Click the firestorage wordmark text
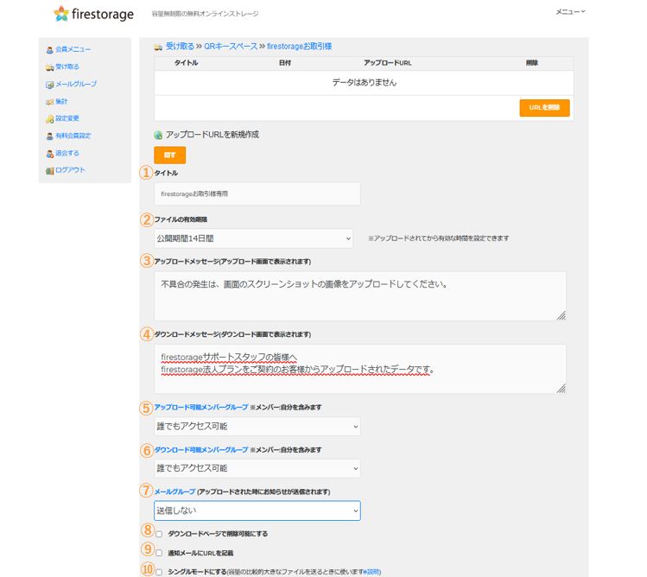 coord(102,15)
